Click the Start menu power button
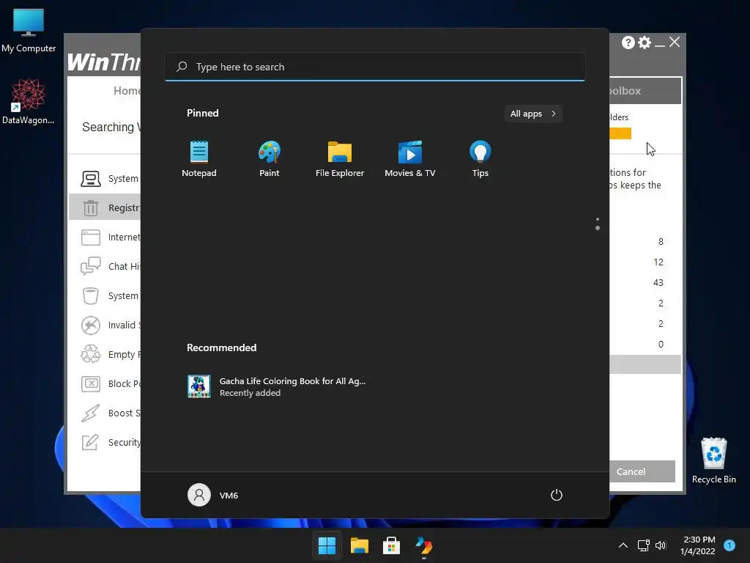This screenshot has height=563, width=750. pyautogui.click(x=557, y=495)
